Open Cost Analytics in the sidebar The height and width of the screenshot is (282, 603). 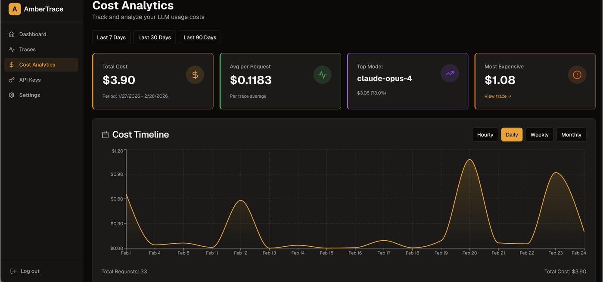pos(37,65)
